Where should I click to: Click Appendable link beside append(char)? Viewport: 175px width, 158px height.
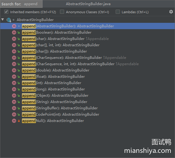(x=97, y=39)
